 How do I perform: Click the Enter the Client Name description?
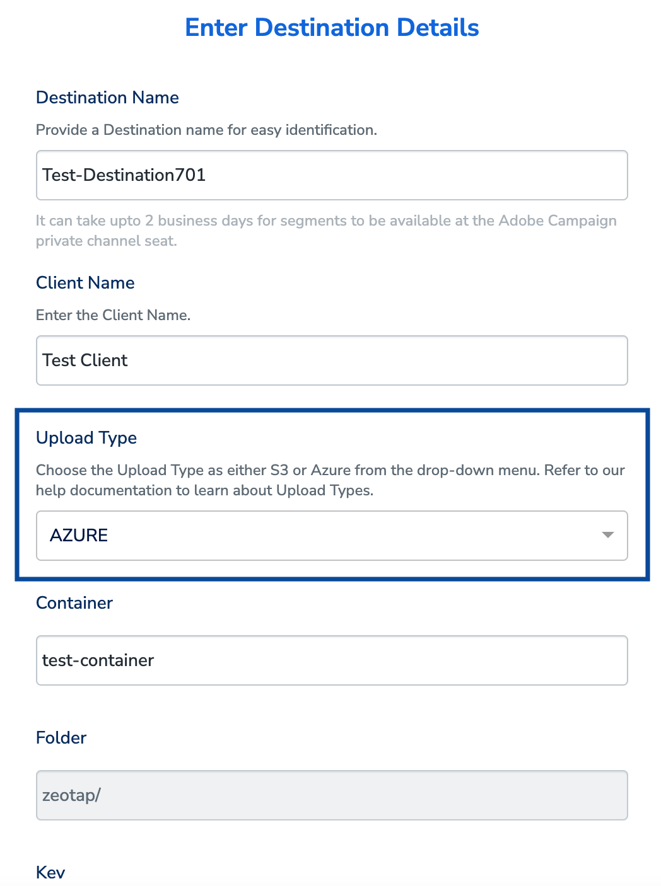(x=115, y=315)
